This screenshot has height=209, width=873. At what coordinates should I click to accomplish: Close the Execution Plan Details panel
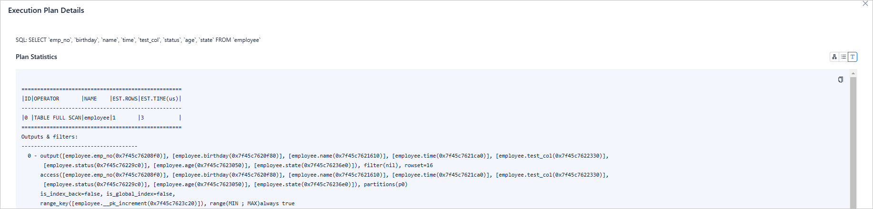(865, 4)
